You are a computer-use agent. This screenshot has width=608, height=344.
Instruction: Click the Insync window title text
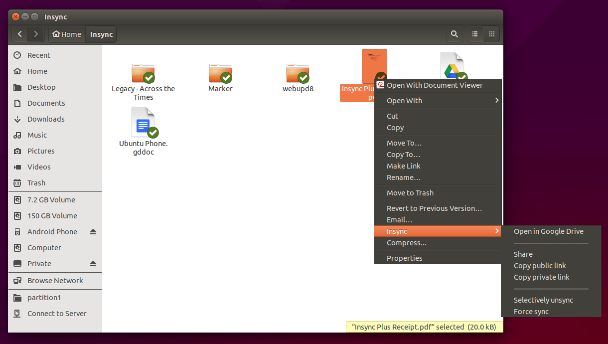[55, 17]
